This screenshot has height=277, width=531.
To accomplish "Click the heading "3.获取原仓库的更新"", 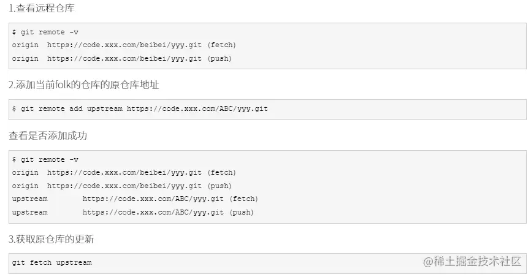I will (51, 239).
